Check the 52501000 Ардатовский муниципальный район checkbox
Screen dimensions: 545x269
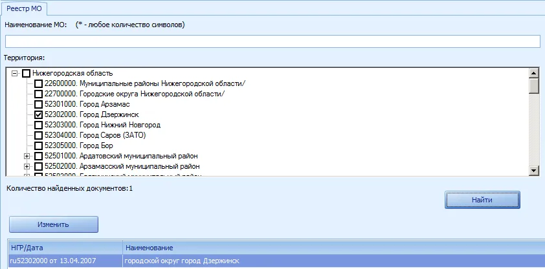[x=39, y=156]
